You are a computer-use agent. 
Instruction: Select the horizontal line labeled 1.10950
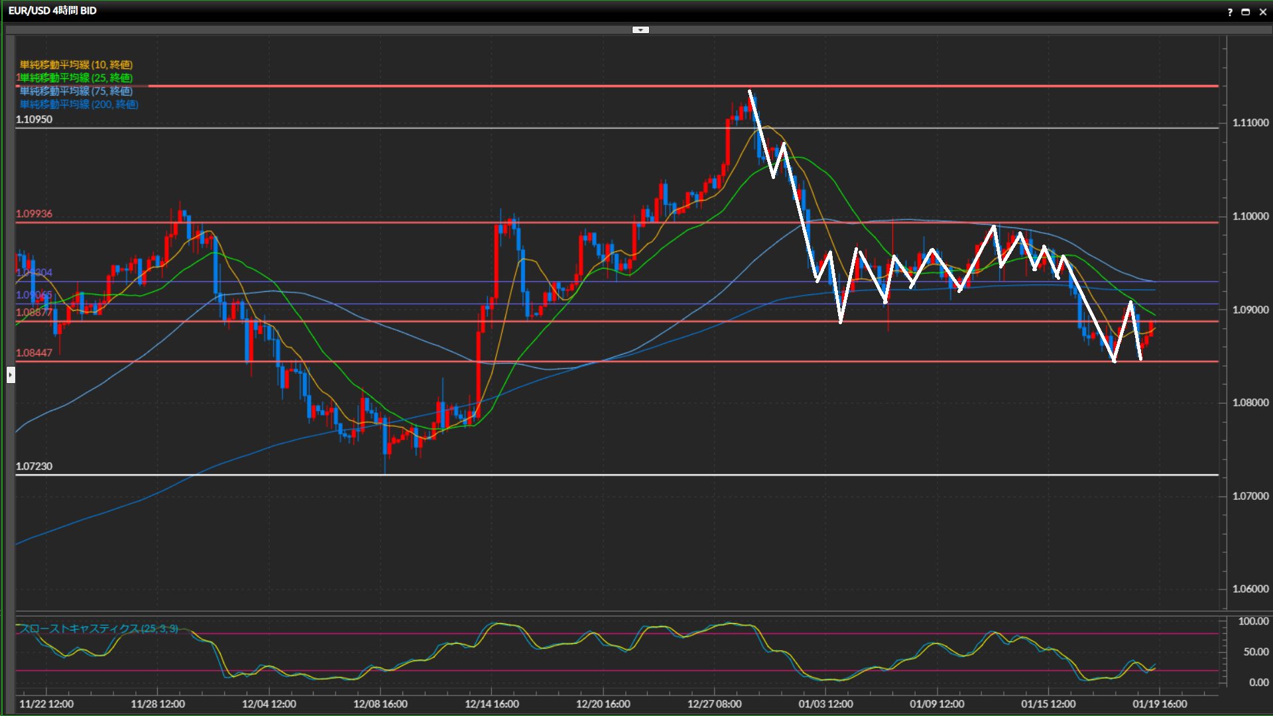coord(398,128)
